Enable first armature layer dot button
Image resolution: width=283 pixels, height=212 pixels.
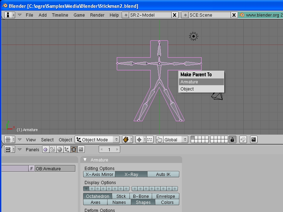pyautogui.click(x=86, y=189)
